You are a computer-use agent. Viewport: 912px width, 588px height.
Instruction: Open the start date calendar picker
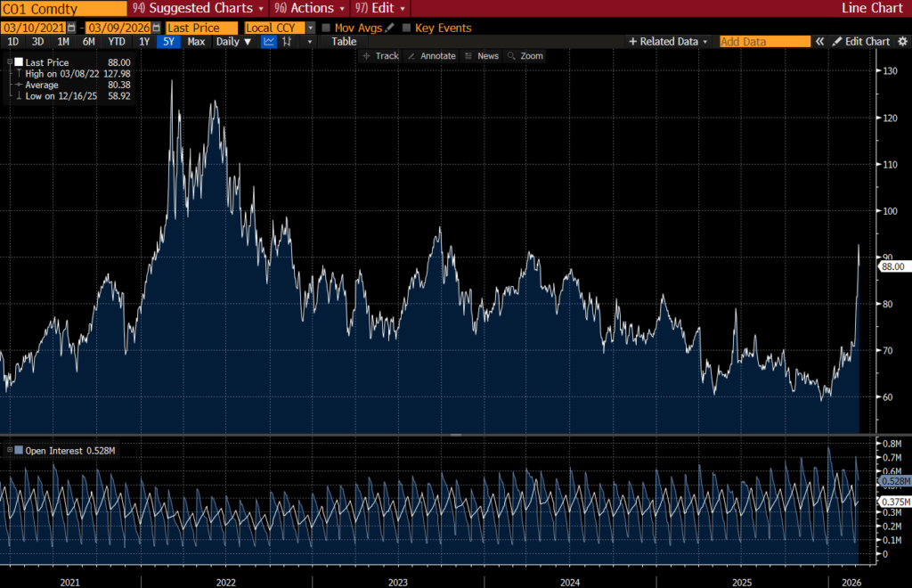[x=73, y=28]
